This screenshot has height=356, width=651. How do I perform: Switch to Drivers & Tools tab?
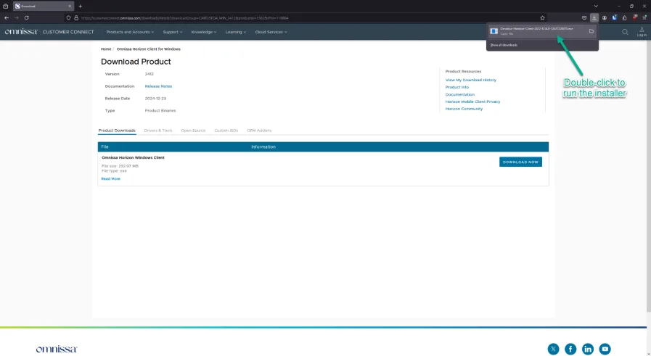157,131
